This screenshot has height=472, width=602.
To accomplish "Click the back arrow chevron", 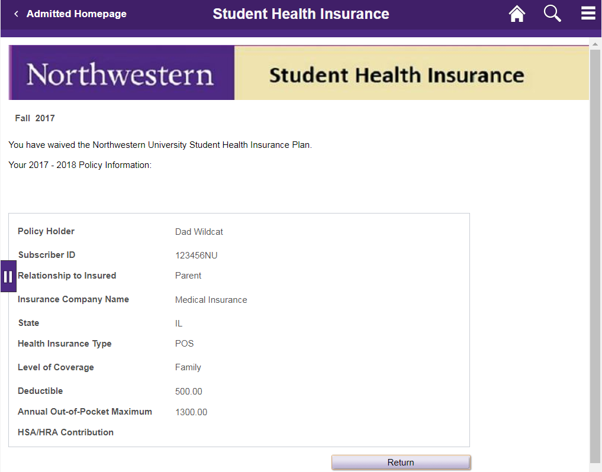I will pyautogui.click(x=16, y=14).
